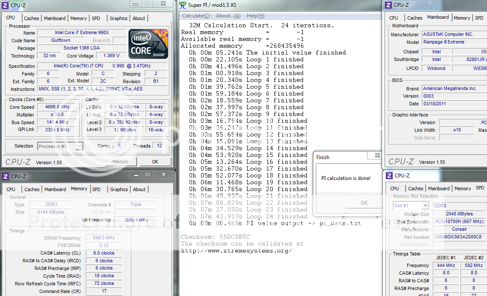The image size is (487, 296).
Task: Click the checksum line 55DC8B5C in Super PI
Action: click(216, 237)
